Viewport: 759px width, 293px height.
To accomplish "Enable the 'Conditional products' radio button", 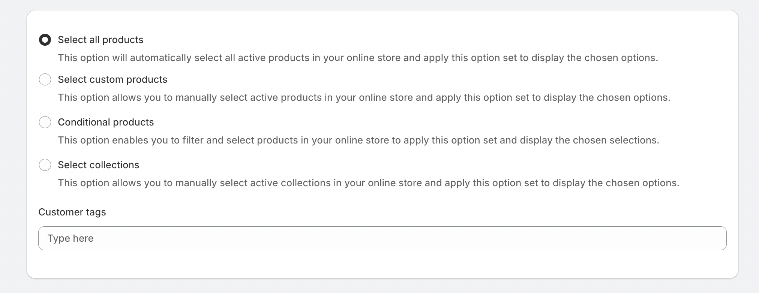I will click(45, 122).
